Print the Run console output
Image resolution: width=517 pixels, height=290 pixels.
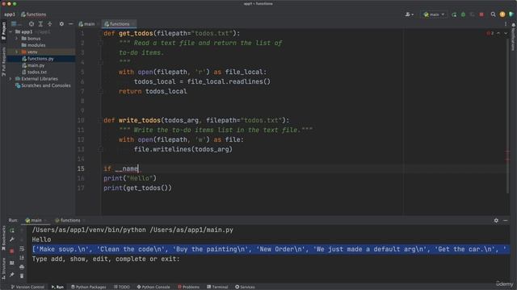pyautogui.click(x=22, y=267)
